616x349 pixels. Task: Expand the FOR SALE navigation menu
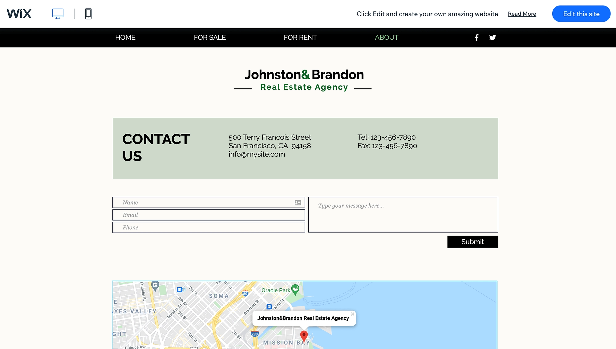(x=210, y=38)
